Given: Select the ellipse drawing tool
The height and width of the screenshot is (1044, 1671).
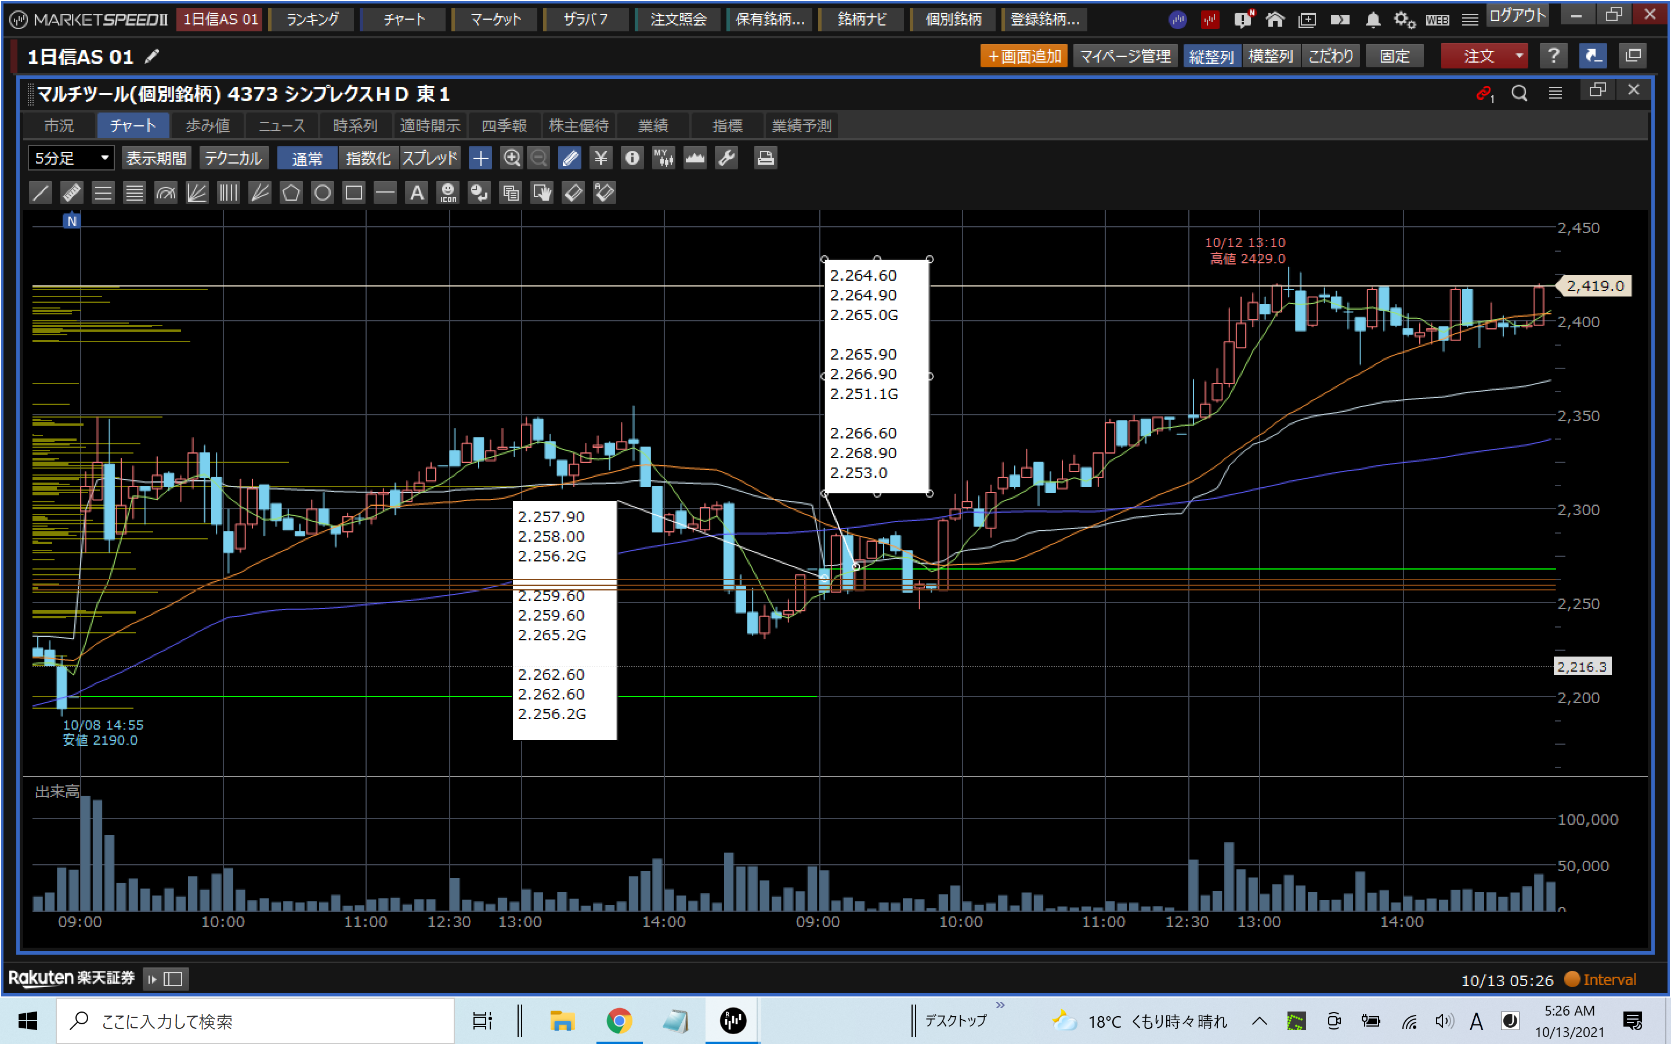Looking at the screenshot, I should 323,193.
